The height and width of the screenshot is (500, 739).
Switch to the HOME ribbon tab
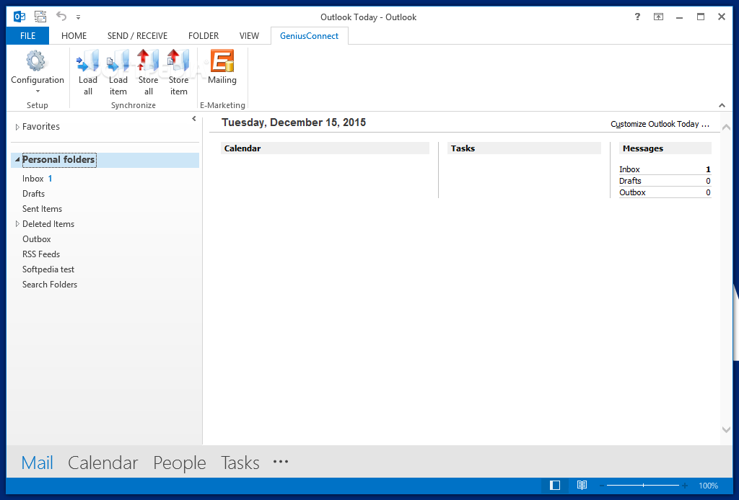pyautogui.click(x=74, y=36)
